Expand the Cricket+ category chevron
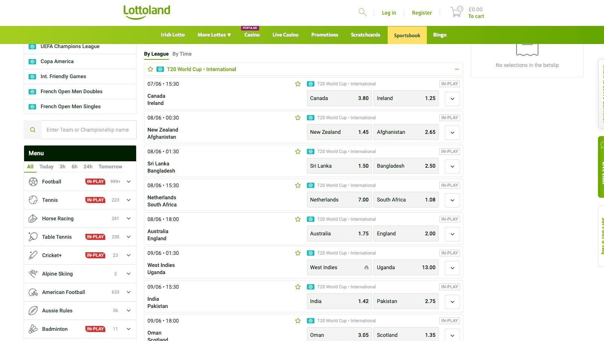The image size is (604, 341). click(129, 255)
